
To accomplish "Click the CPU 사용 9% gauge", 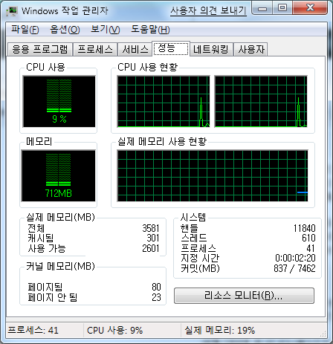I will 59,102.
